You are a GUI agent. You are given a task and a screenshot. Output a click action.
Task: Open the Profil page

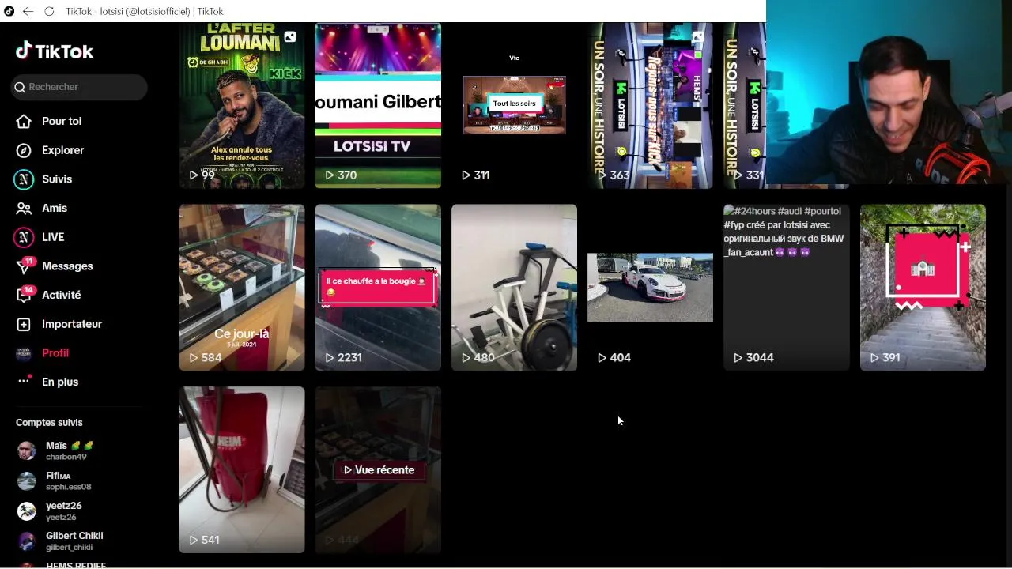pyautogui.click(x=55, y=353)
